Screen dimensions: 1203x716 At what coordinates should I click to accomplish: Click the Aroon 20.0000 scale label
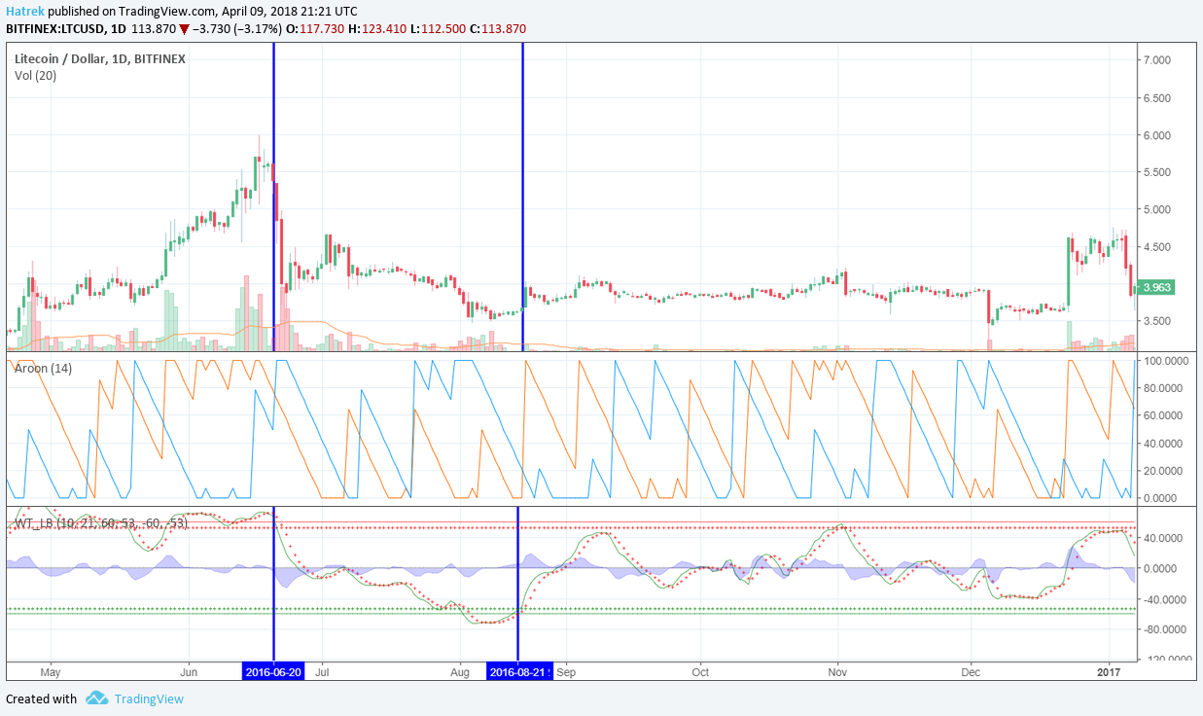tap(1165, 471)
